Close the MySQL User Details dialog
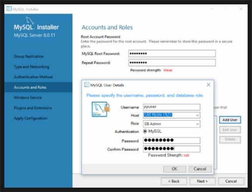The width and height of the screenshot is (252, 192). point(208,85)
